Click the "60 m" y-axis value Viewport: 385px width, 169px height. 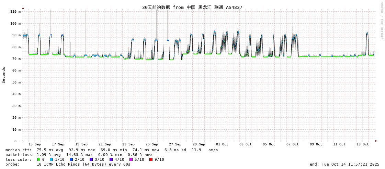pyautogui.click(x=16, y=70)
